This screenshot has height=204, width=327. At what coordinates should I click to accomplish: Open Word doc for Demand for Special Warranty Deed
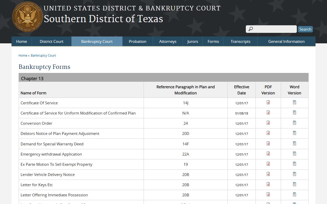click(295, 143)
